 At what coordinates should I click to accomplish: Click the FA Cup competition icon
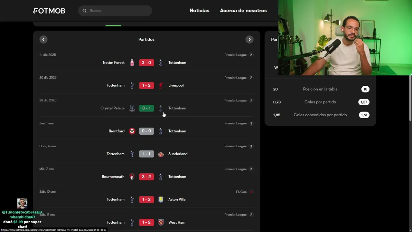pos(251,192)
